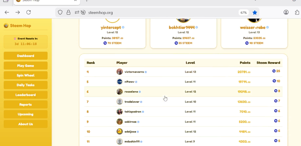Reload the page with the refresh icon
This screenshot has width=301, height=146.
point(29,12)
